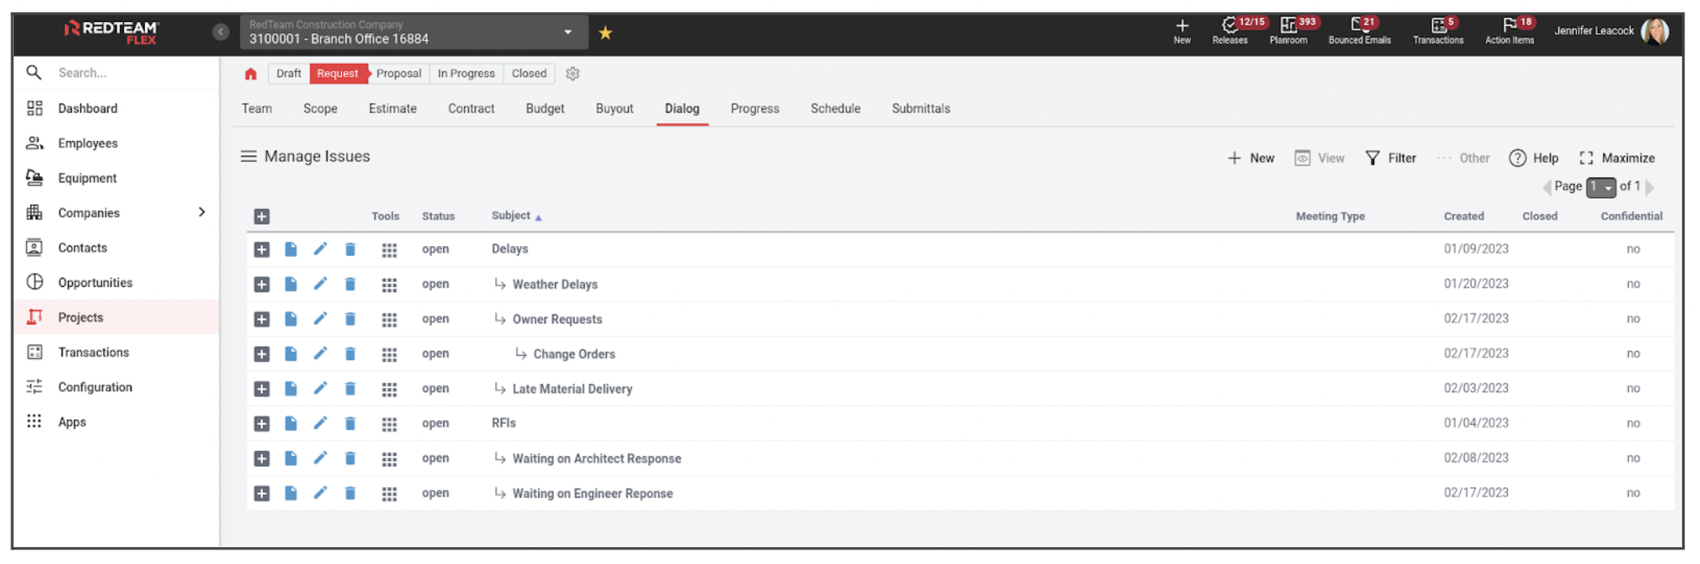Edit the Weather Delays issue with pencil
Image resolution: width=1700 pixels, height=564 pixels.
320,284
